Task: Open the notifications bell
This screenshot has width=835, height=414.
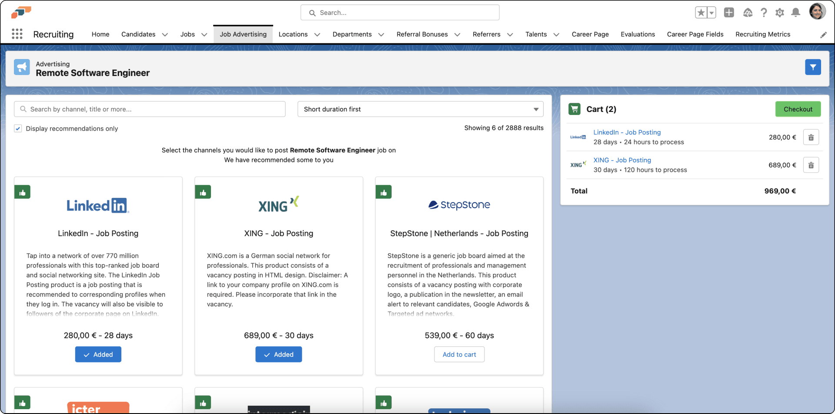Action: click(796, 13)
